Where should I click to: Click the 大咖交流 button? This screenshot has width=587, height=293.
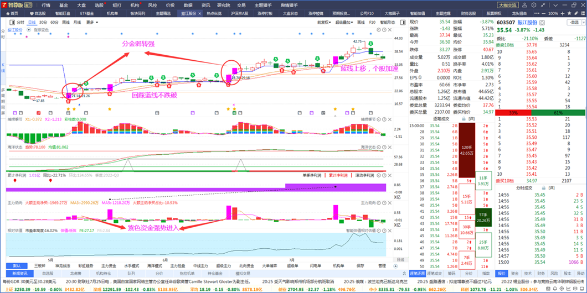(508, 5)
